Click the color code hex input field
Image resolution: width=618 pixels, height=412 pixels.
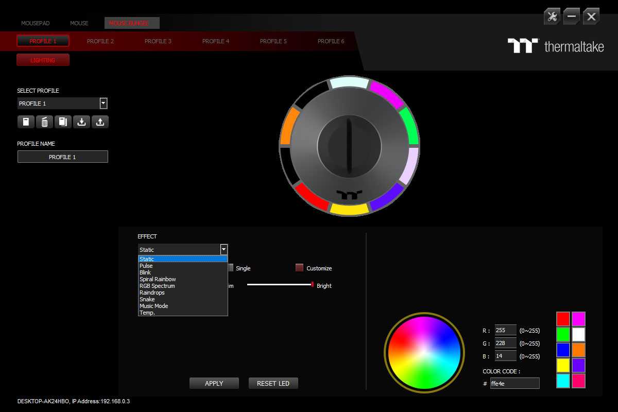(x=514, y=383)
